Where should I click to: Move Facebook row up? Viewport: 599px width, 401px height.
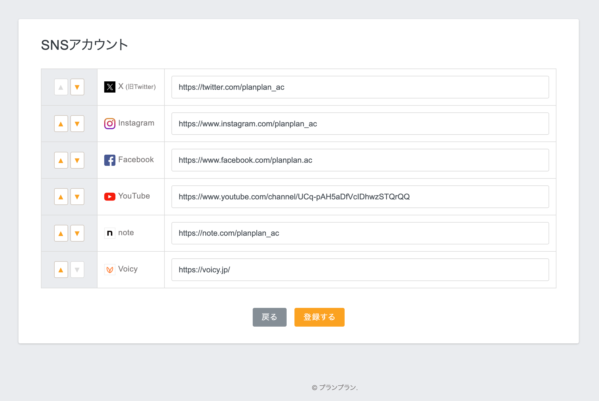61,160
